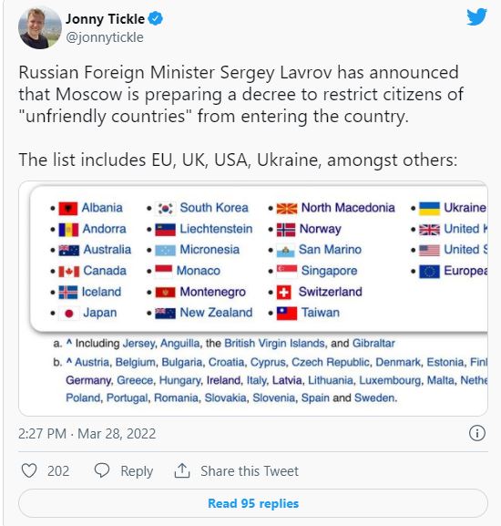The height and width of the screenshot is (526, 501).
Task: Click the Twitter bird logo
Action: [x=476, y=17]
